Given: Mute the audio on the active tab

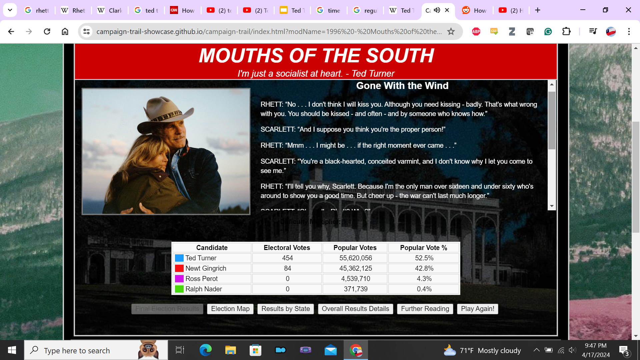Looking at the screenshot, I should click(437, 10).
